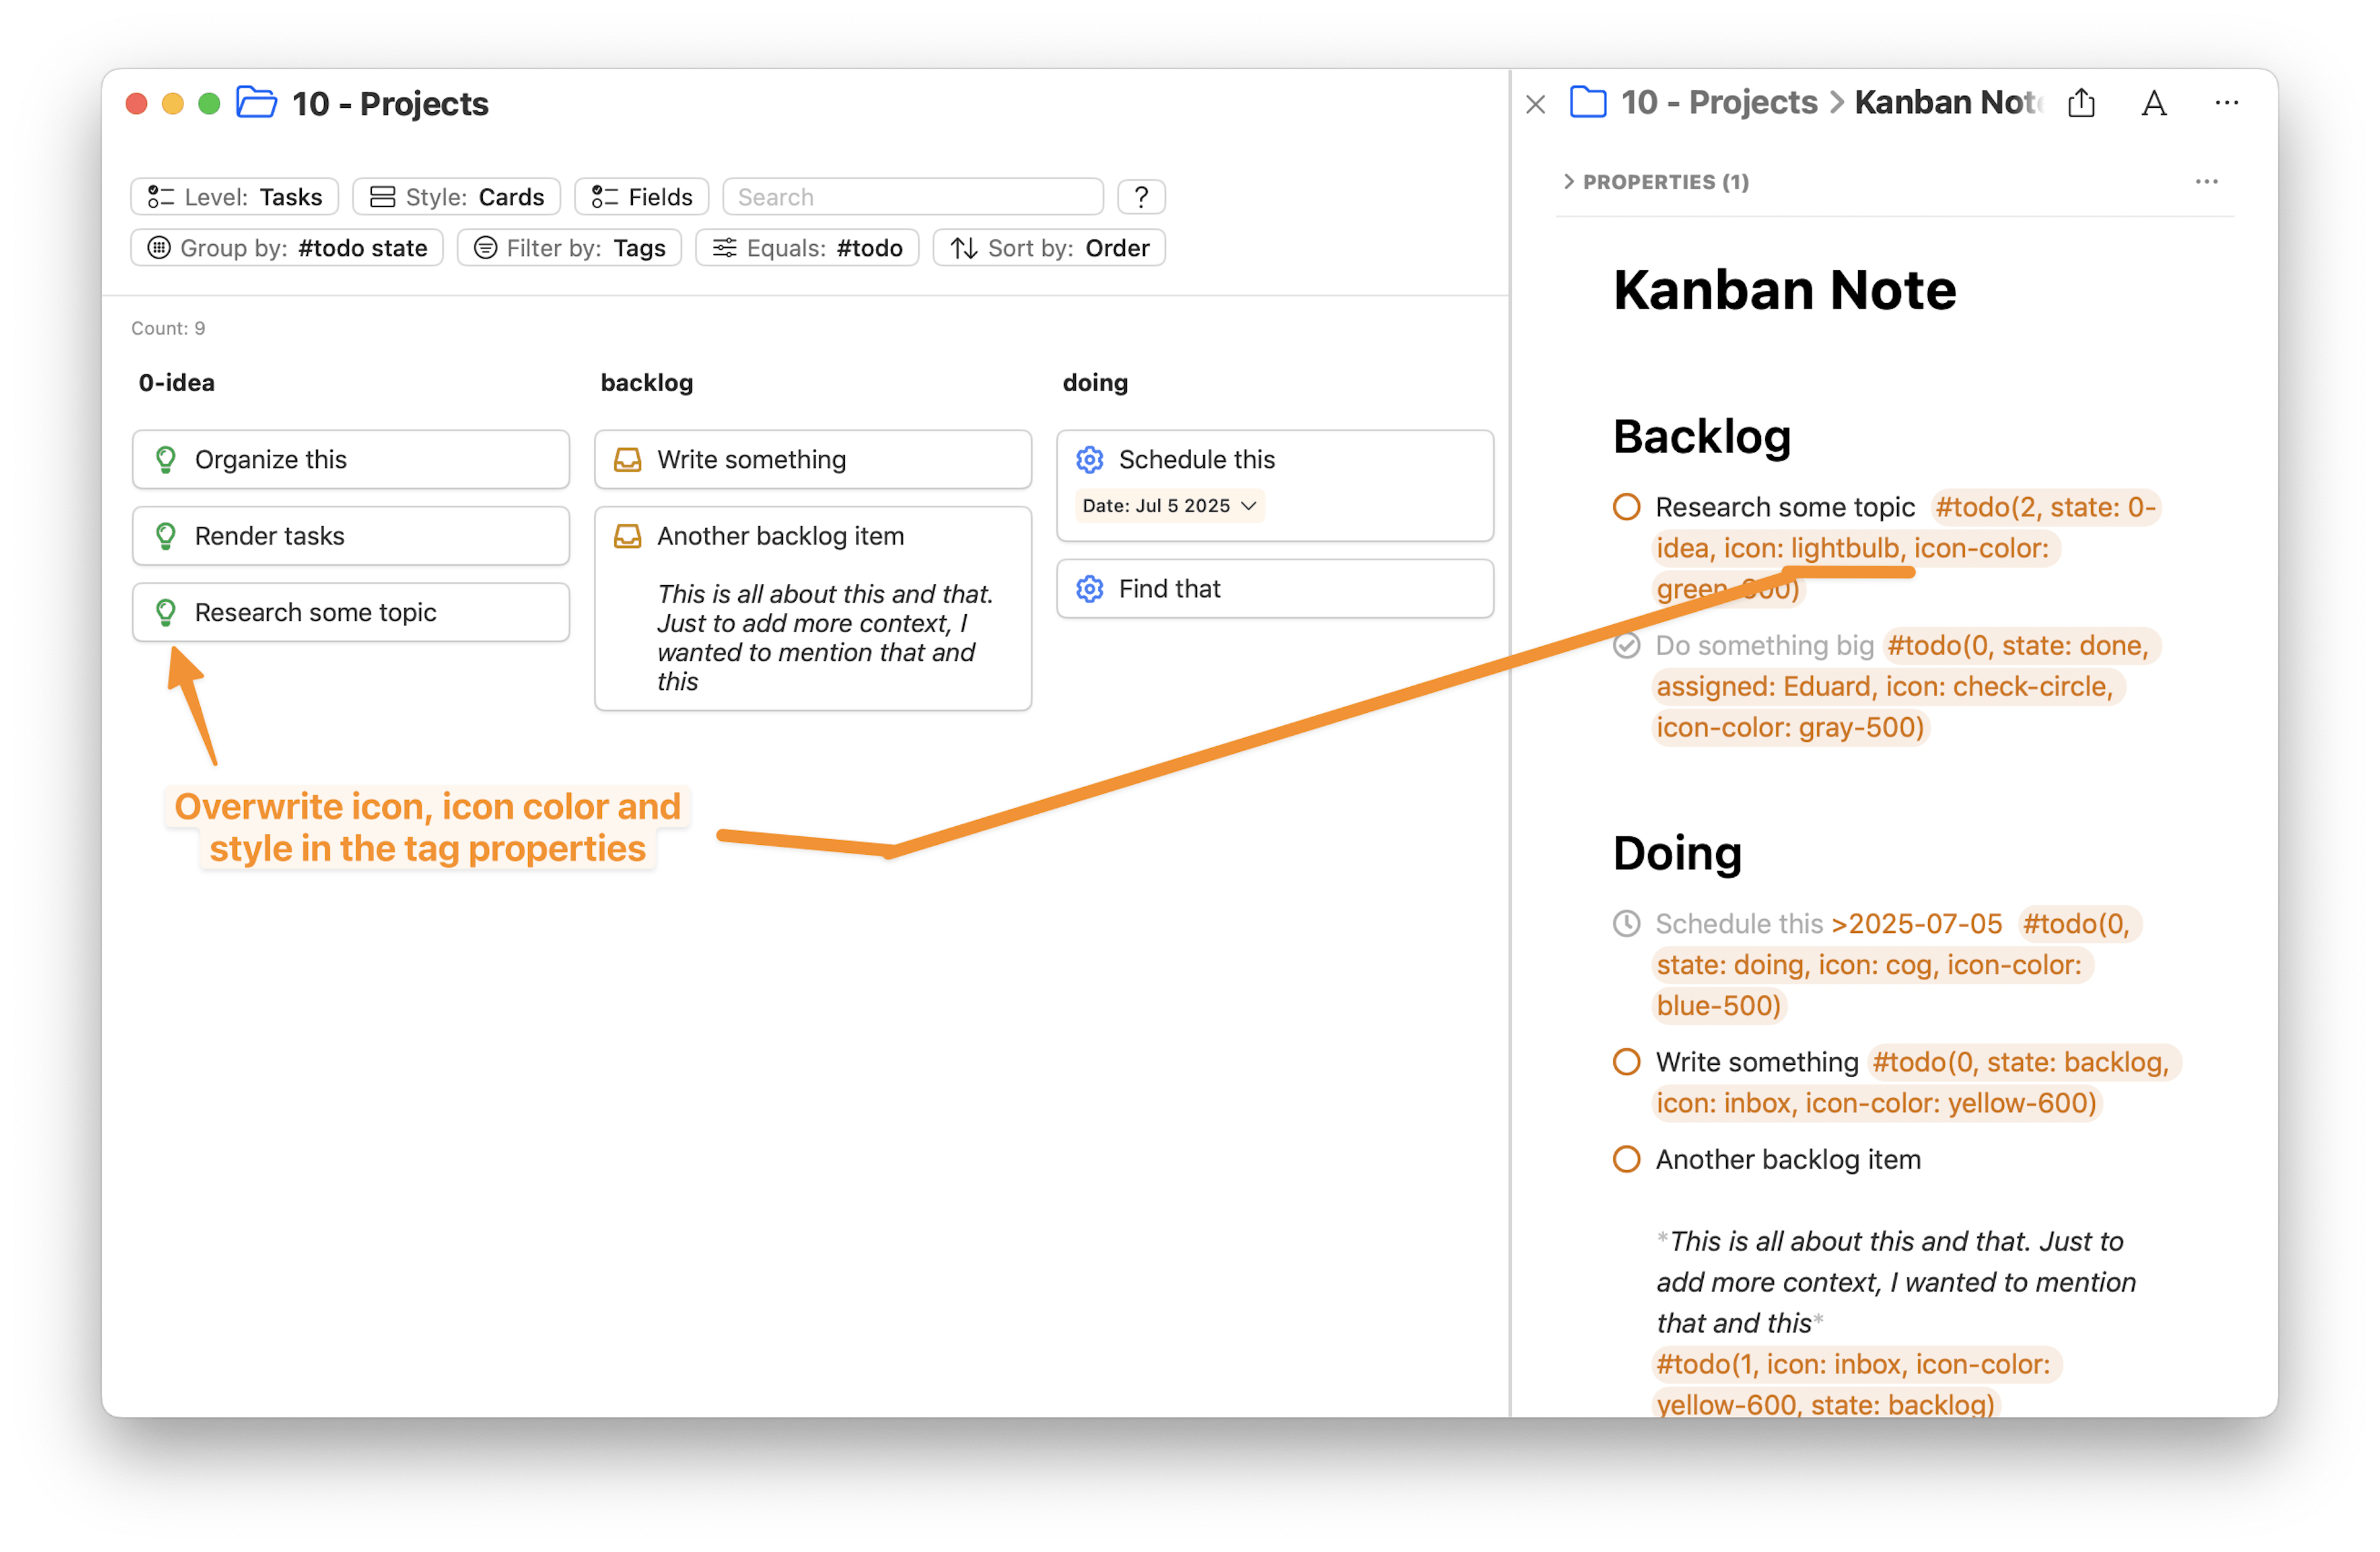
Task: Click the cog icon on Find that card
Action: pyautogui.click(x=1089, y=589)
